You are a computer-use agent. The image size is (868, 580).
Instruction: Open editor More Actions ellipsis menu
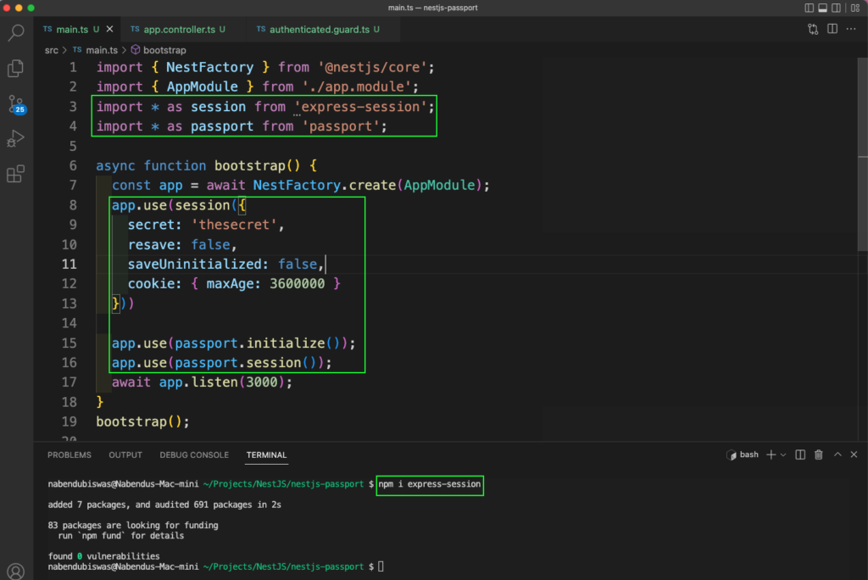click(852, 29)
